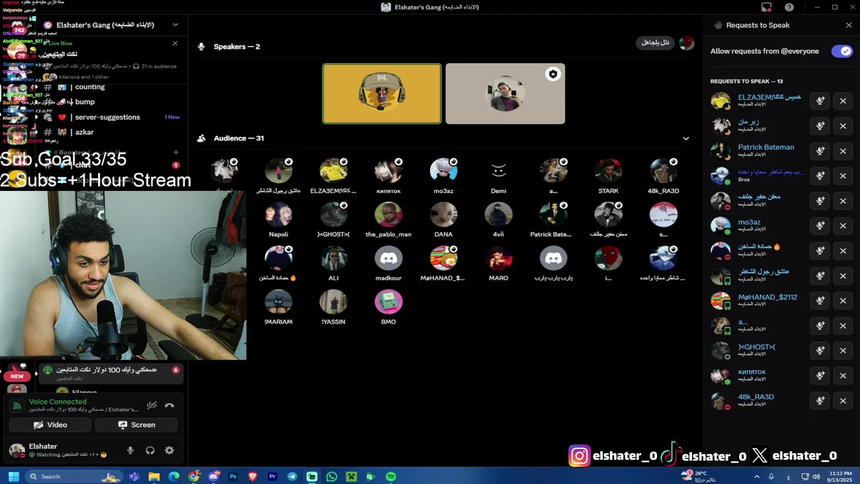The height and width of the screenshot is (484, 860).
Task: Dismiss 48k_RA3D's request to speak
Action: click(x=843, y=401)
